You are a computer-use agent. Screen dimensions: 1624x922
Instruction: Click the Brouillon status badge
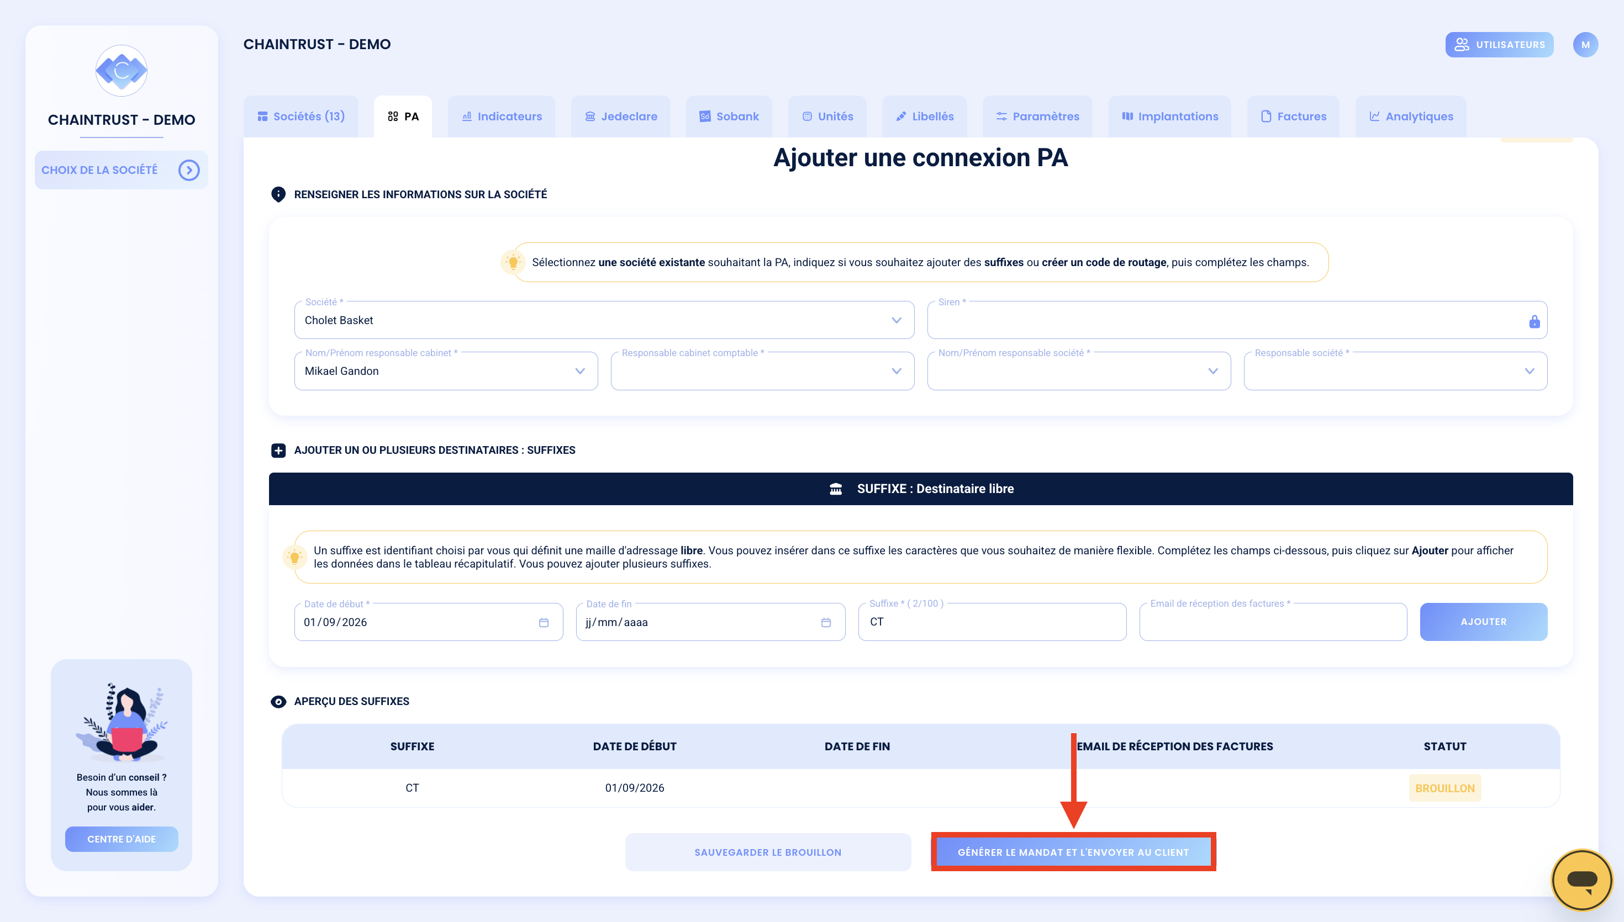click(x=1444, y=788)
